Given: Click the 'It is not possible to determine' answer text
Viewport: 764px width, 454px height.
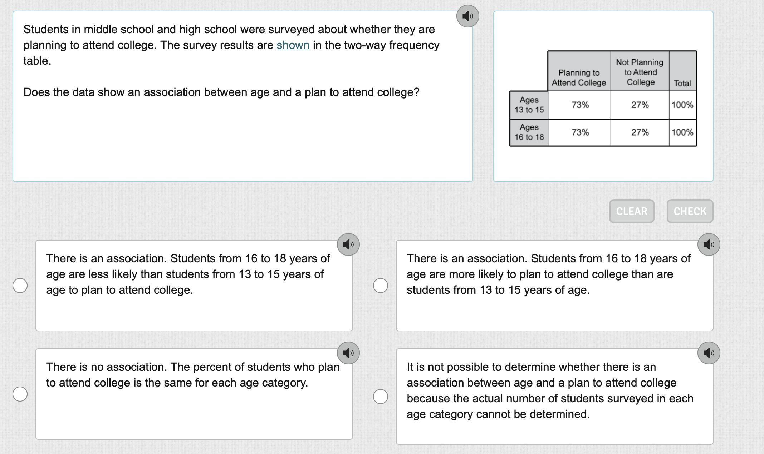Looking at the screenshot, I should click(x=550, y=390).
